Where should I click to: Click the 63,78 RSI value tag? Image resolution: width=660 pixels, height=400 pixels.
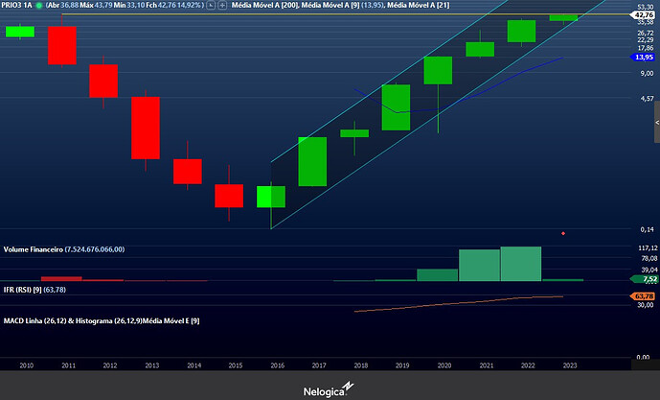(x=644, y=296)
